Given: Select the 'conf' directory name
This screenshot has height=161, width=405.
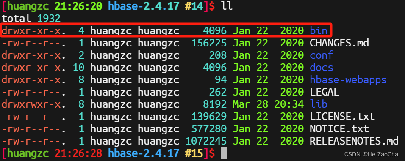Looking at the screenshot, I should [321, 55].
